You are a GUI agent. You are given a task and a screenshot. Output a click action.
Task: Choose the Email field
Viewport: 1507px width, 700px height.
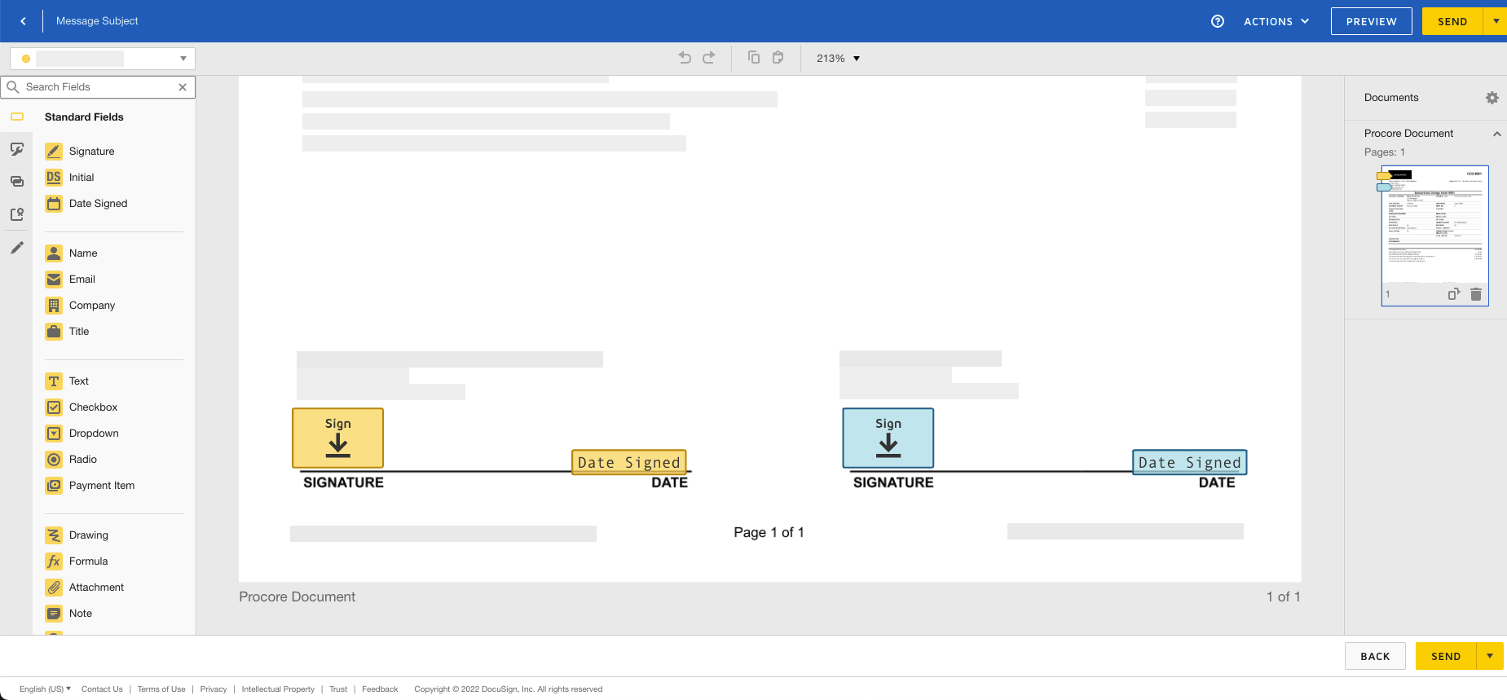coord(71,280)
